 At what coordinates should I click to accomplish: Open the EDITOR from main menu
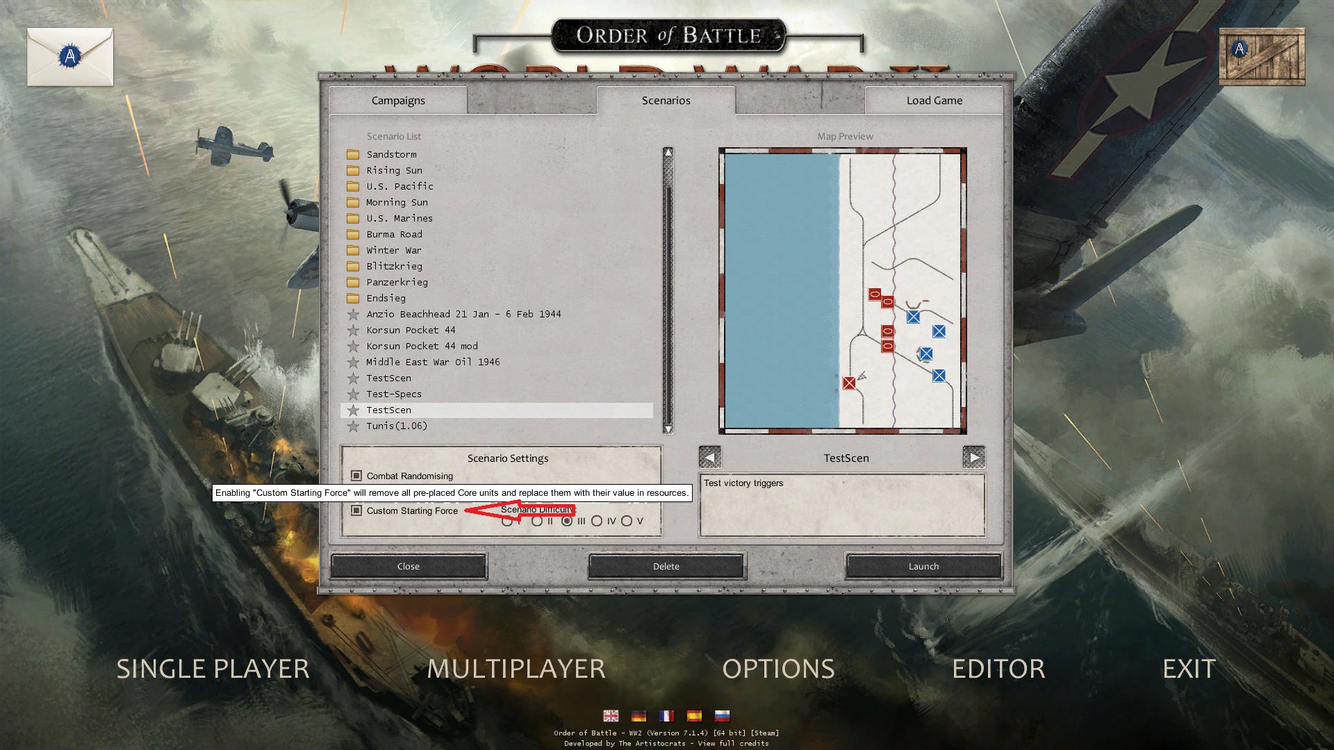click(998, 669)
